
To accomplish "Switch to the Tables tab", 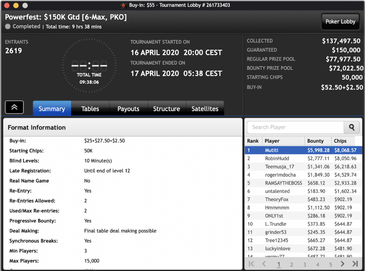I will 90,109.
